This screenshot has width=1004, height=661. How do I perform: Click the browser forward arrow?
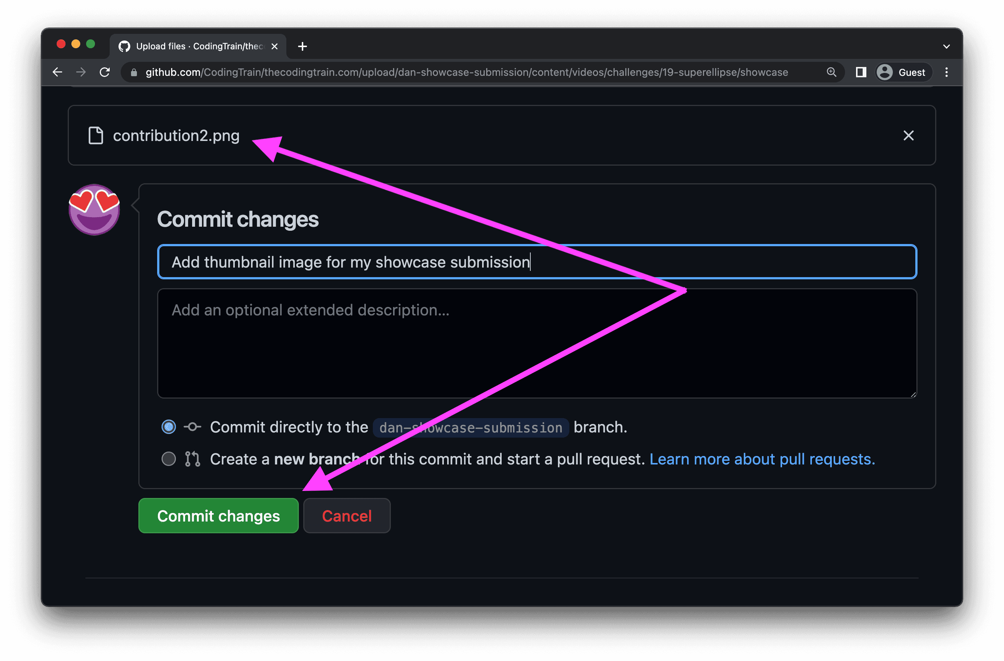click(81, 72)
